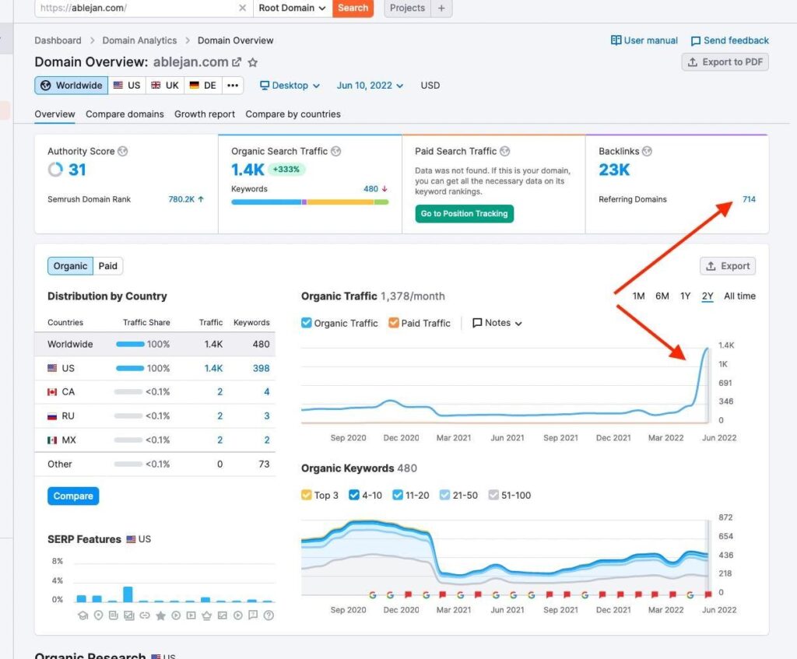
Task: Clear the domain field with the X icon
Action: (243, 8)
